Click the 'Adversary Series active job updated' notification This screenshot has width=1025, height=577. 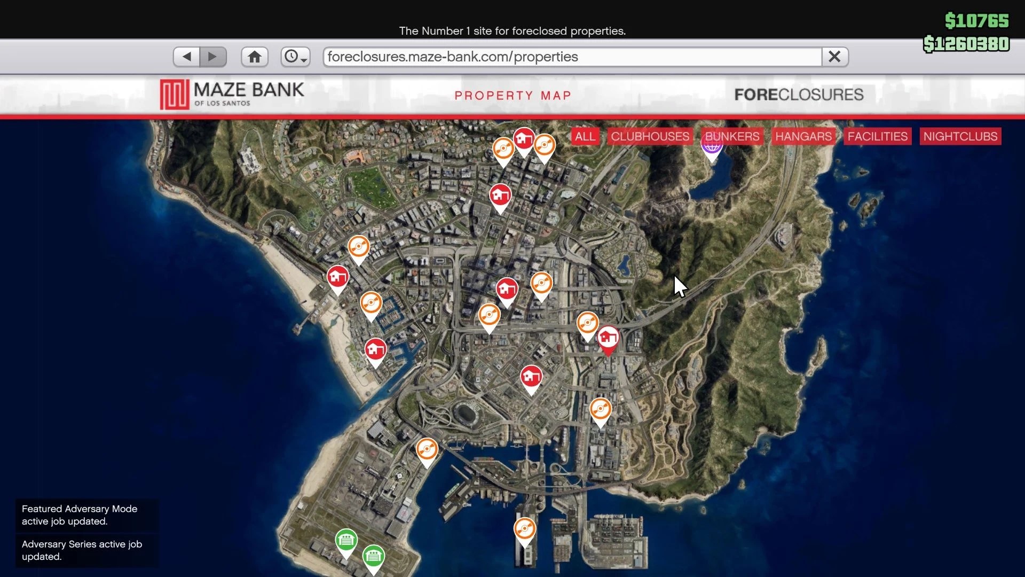87,550
